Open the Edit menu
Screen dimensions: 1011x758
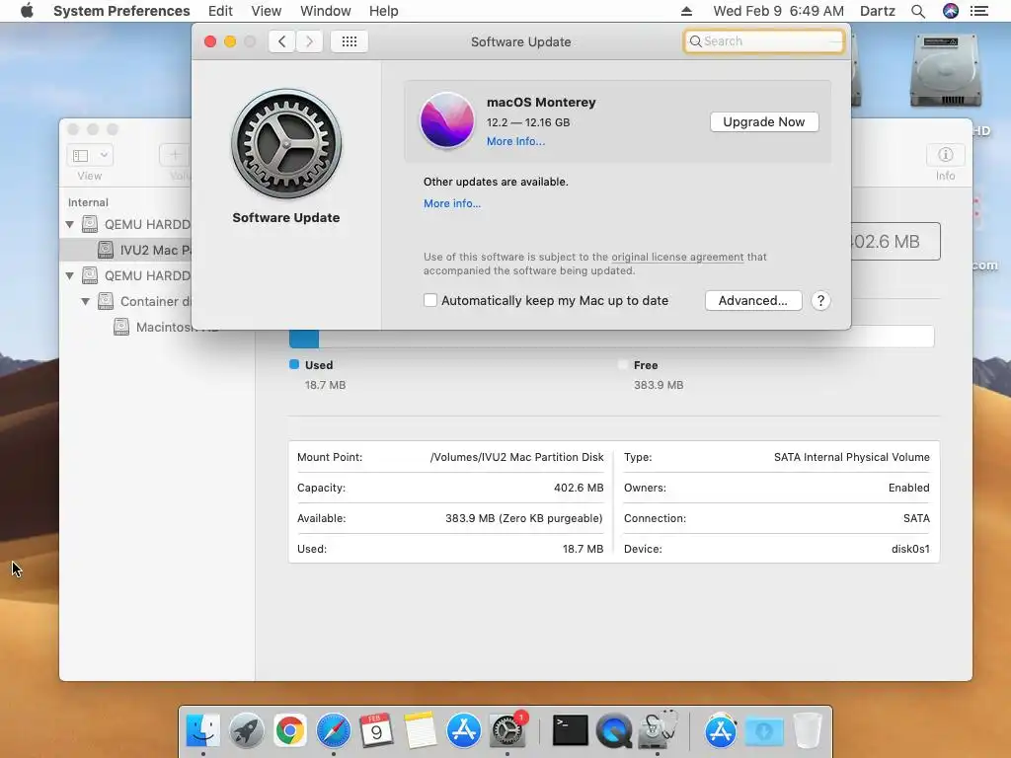pyautogui.click(x=220, y=11)
